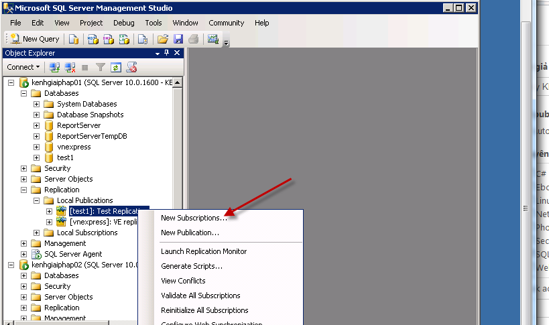Image resolution: width=549 pixels, height=325 pixels.
Task: Open the toolbar options overflow arrow
Action: click(x=226, y=43)
